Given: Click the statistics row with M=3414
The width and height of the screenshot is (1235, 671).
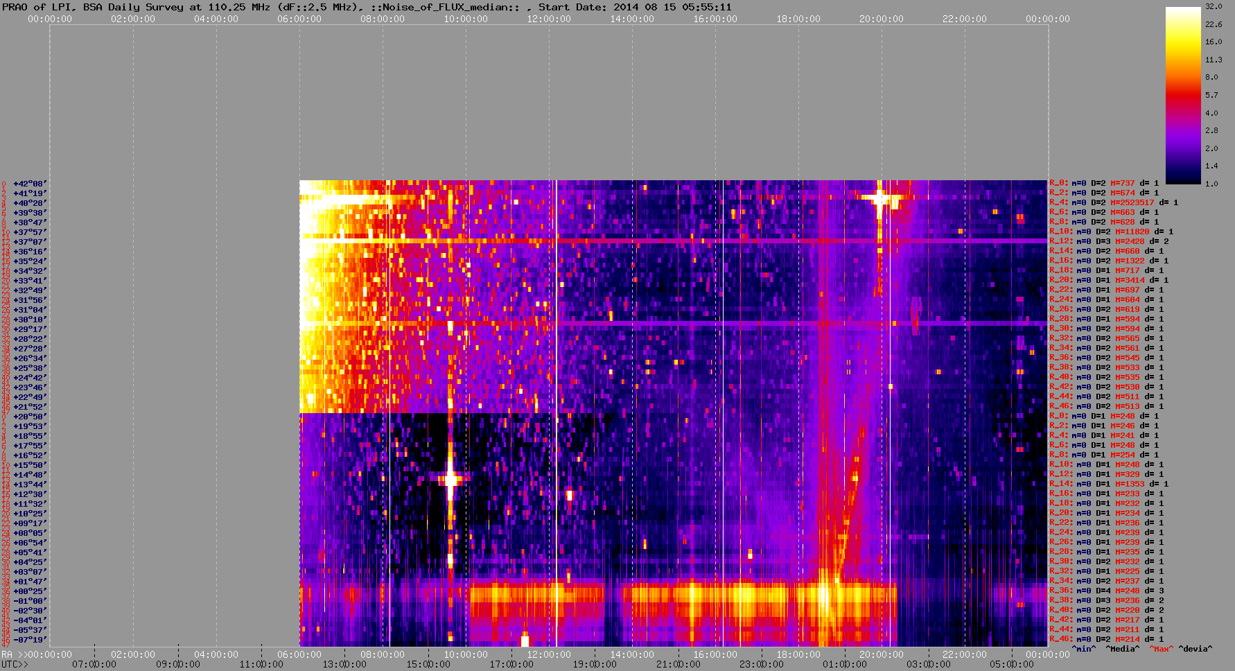Looking at the screenshot, I should 1109,280.
